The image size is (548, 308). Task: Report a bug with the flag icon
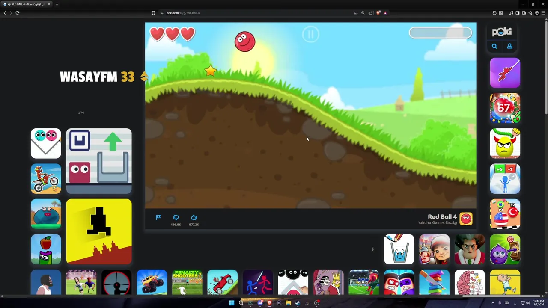click(158, 217)
